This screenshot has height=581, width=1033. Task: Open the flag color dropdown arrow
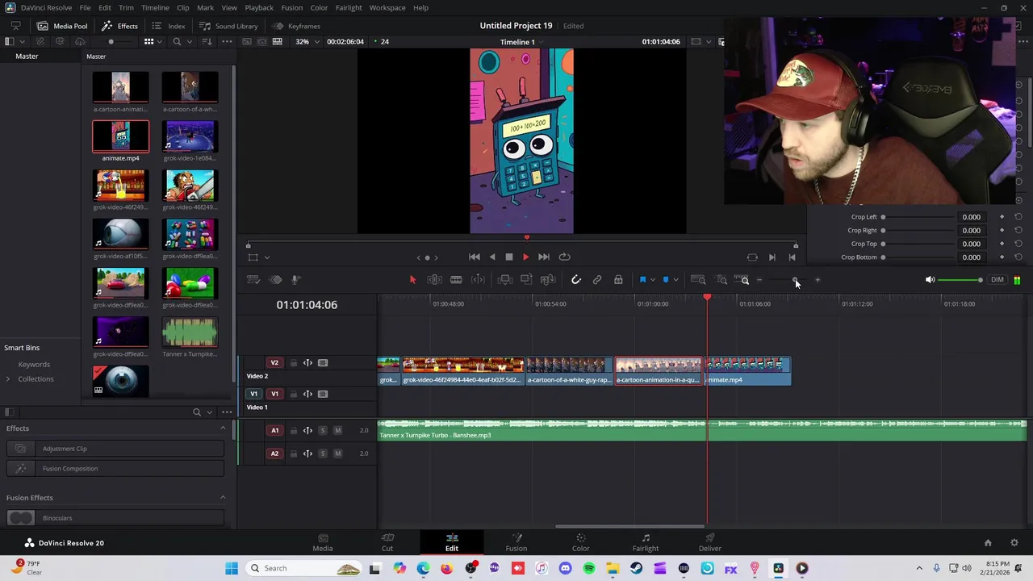(x=652, y=280)
